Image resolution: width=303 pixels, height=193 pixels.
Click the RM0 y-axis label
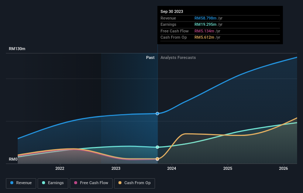tap(13, 159)
